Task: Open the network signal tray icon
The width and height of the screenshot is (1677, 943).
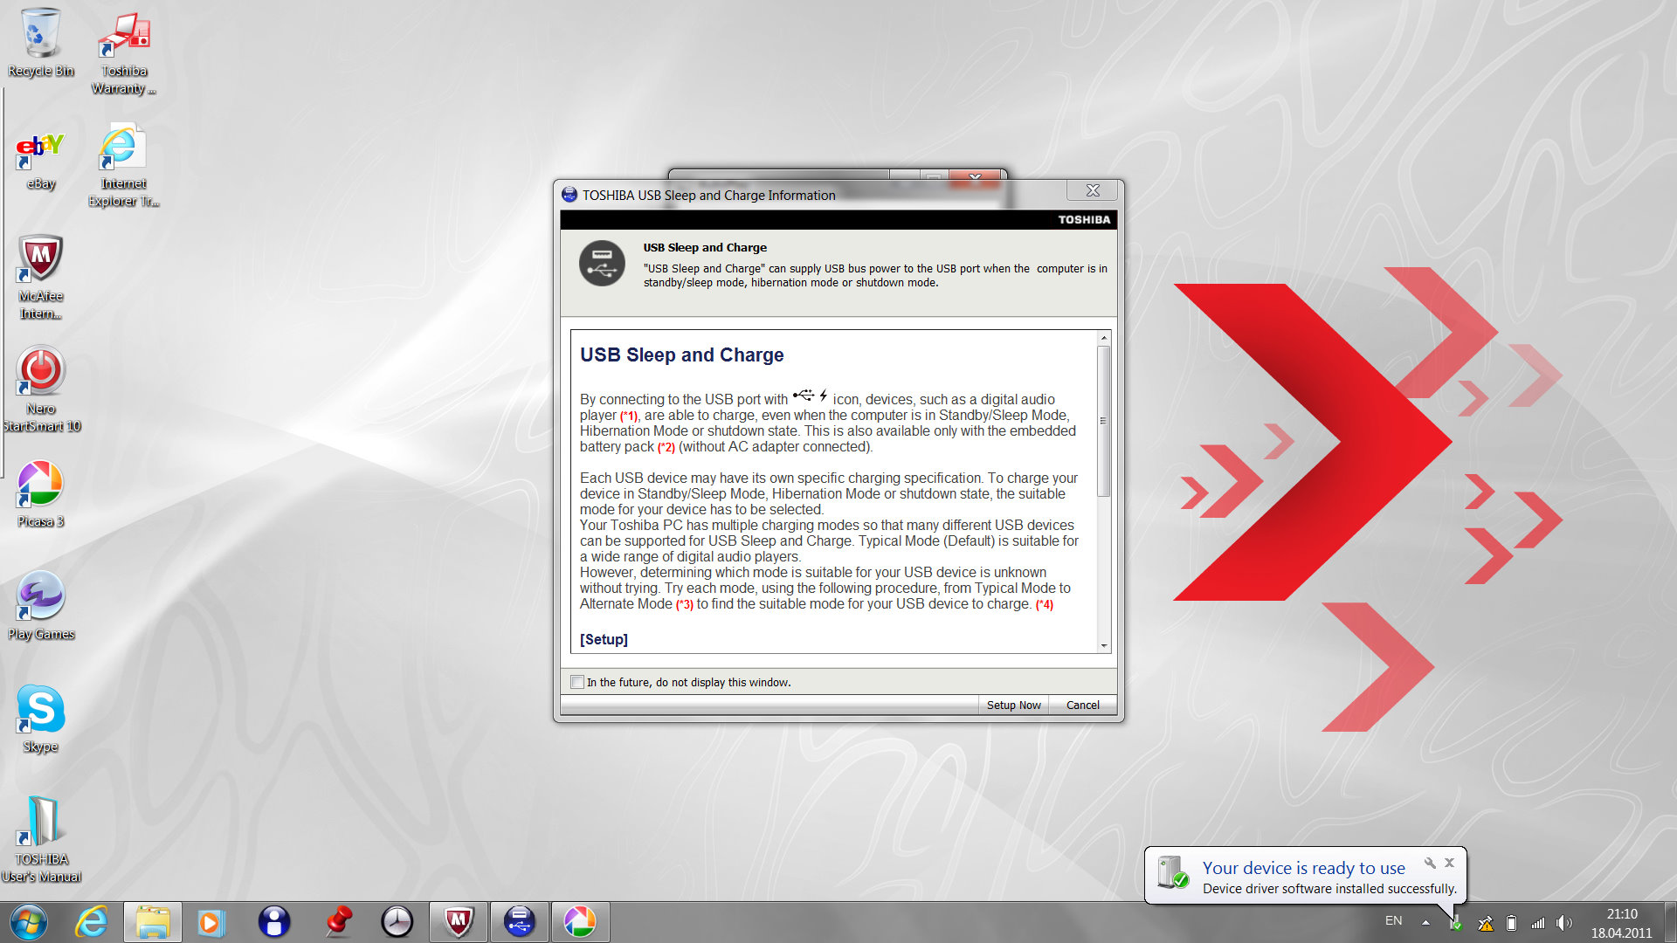Action: pos(1538,923)
